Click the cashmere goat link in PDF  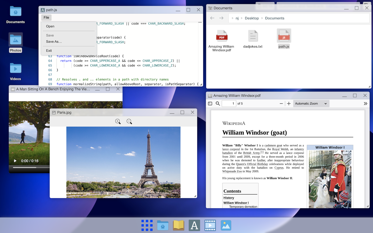coord(273,145)
